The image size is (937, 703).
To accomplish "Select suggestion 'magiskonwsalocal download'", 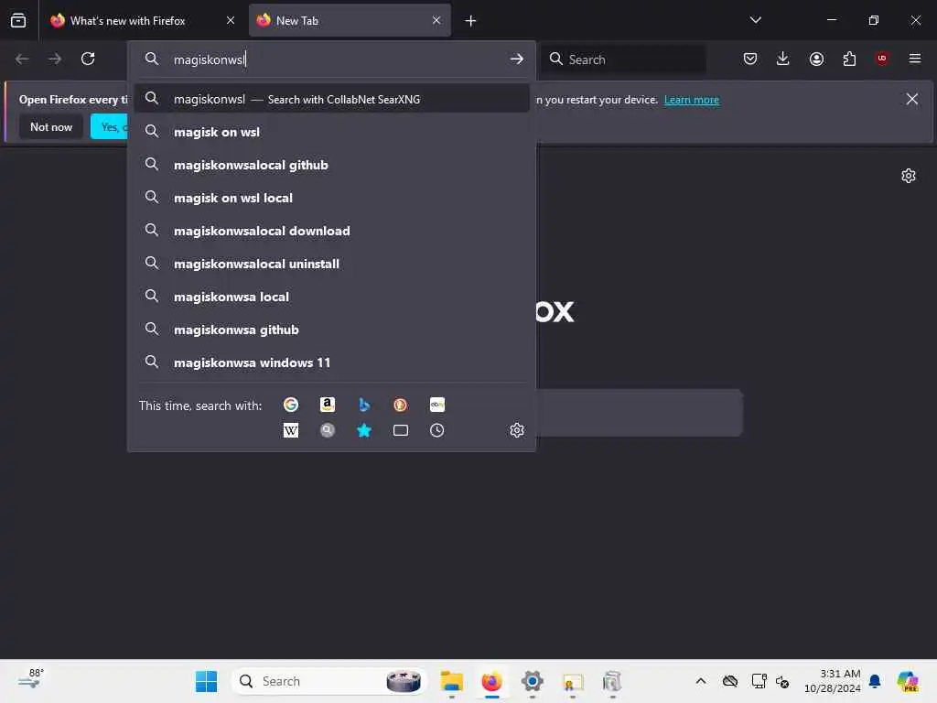I will (x=331, y=231).
